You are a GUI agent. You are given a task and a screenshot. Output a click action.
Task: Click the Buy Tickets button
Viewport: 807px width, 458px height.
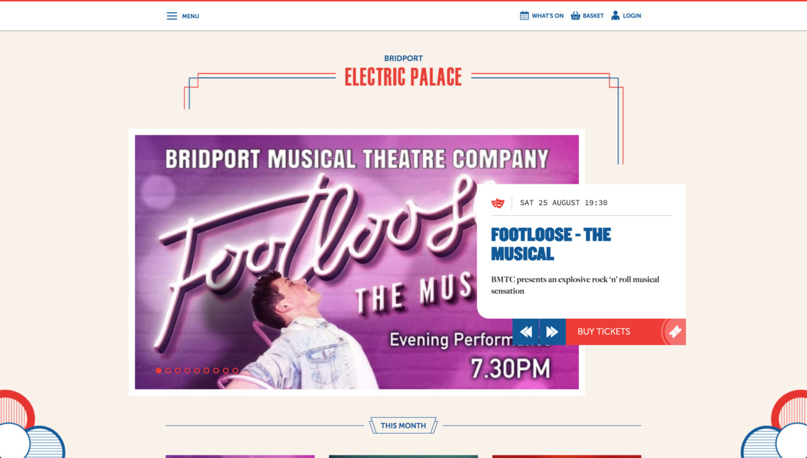pyautogui.click(x=604, y=332)
